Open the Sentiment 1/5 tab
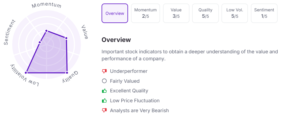 point(264,13)
